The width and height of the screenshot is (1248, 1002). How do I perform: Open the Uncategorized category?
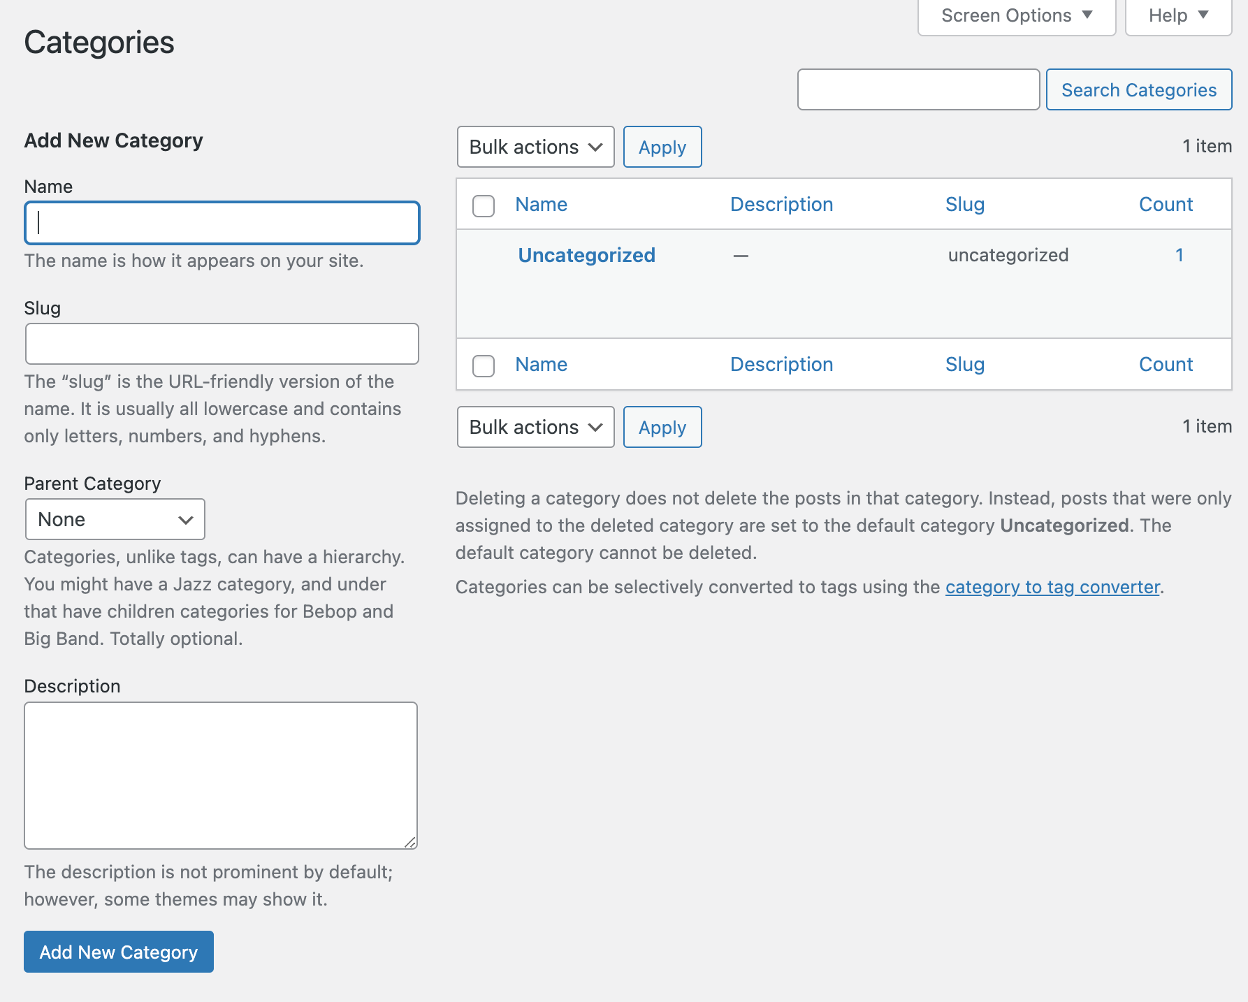click(x=586, y=255)
